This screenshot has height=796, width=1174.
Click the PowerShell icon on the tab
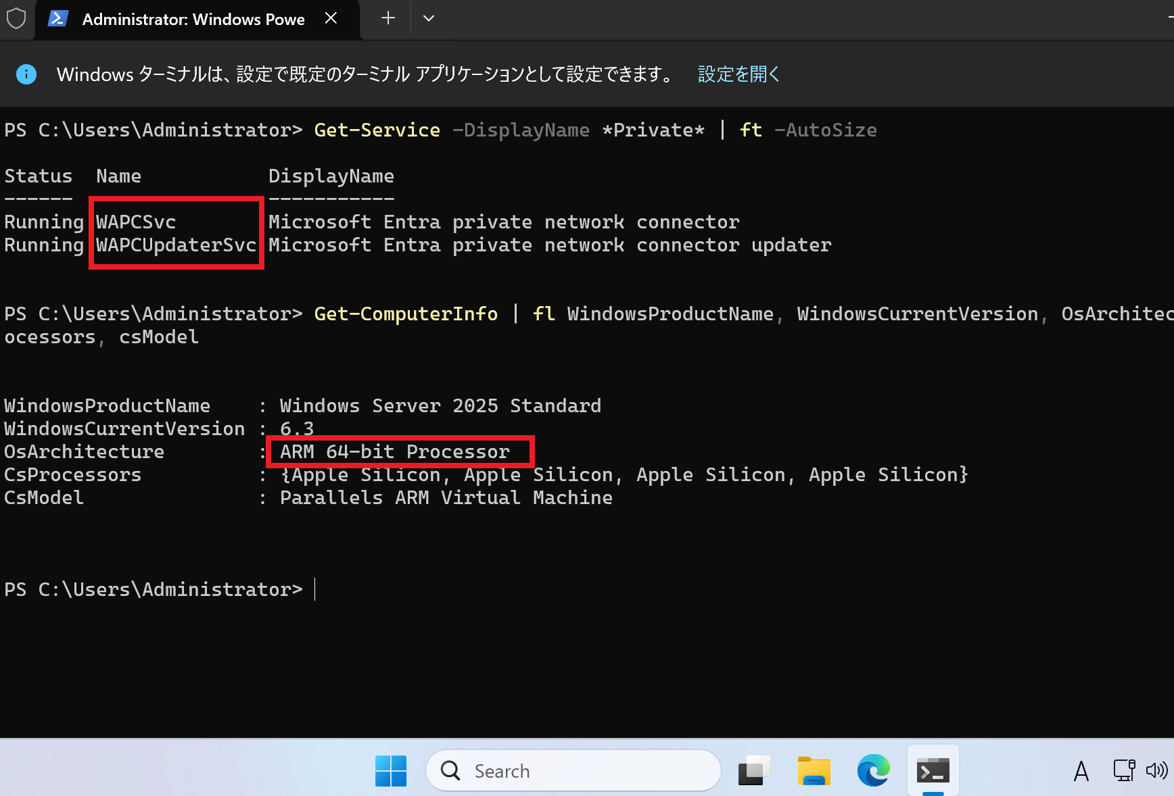[57, 19]
